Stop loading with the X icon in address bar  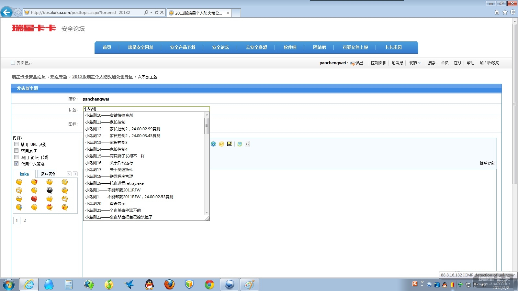pyautogui.click(x=162, y=12)
